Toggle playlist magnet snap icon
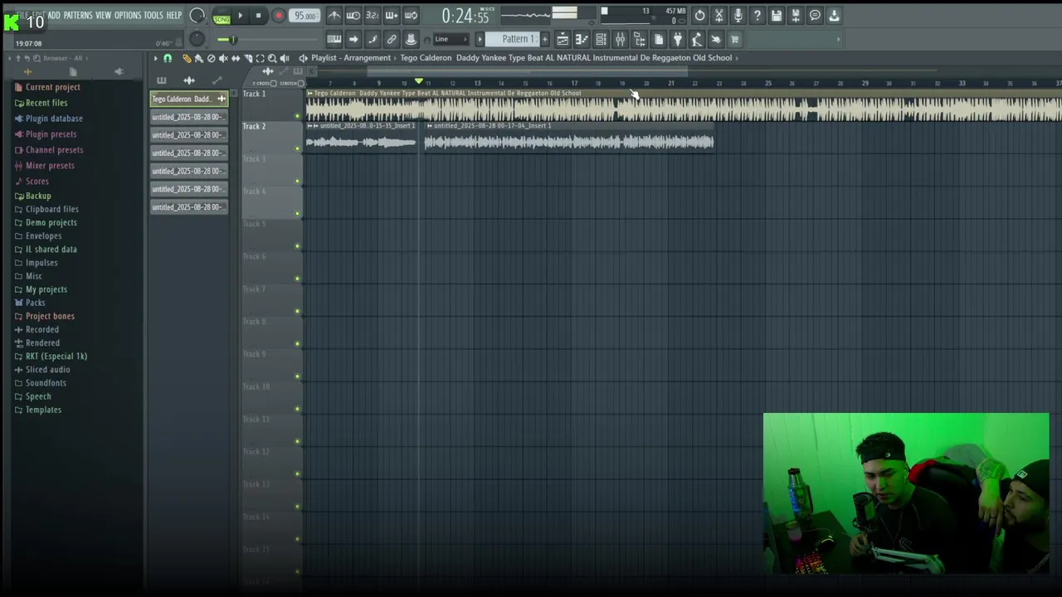The image size is (1062, 597). click(x=168, y=58)
